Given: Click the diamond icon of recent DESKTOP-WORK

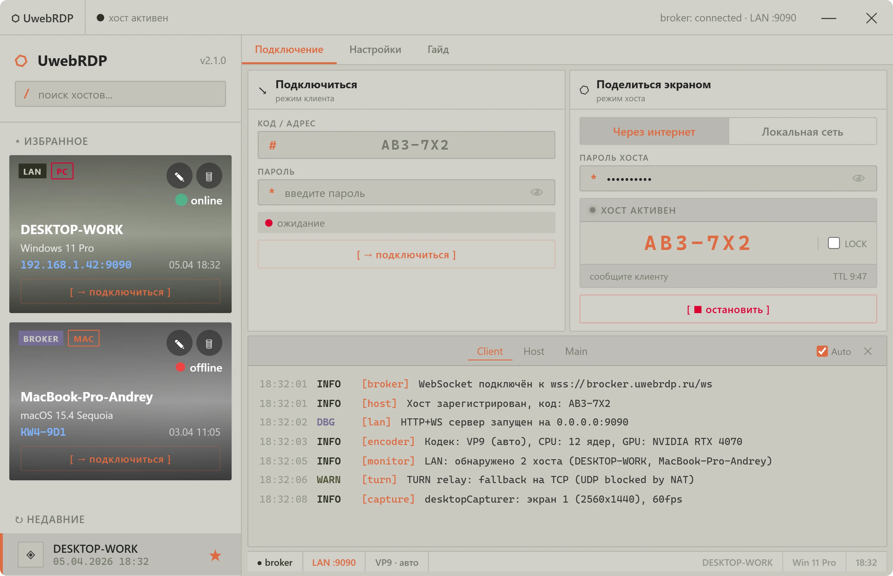Looking at the screenshot, I should [x=31, y=555].
